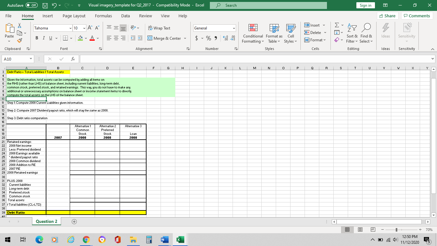Click the Sign in button
This screenshot has width=437, height=246.
(x=365, y=5)
